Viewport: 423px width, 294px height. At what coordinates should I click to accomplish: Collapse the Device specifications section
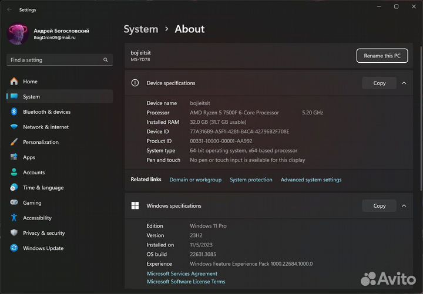(404, 83)
